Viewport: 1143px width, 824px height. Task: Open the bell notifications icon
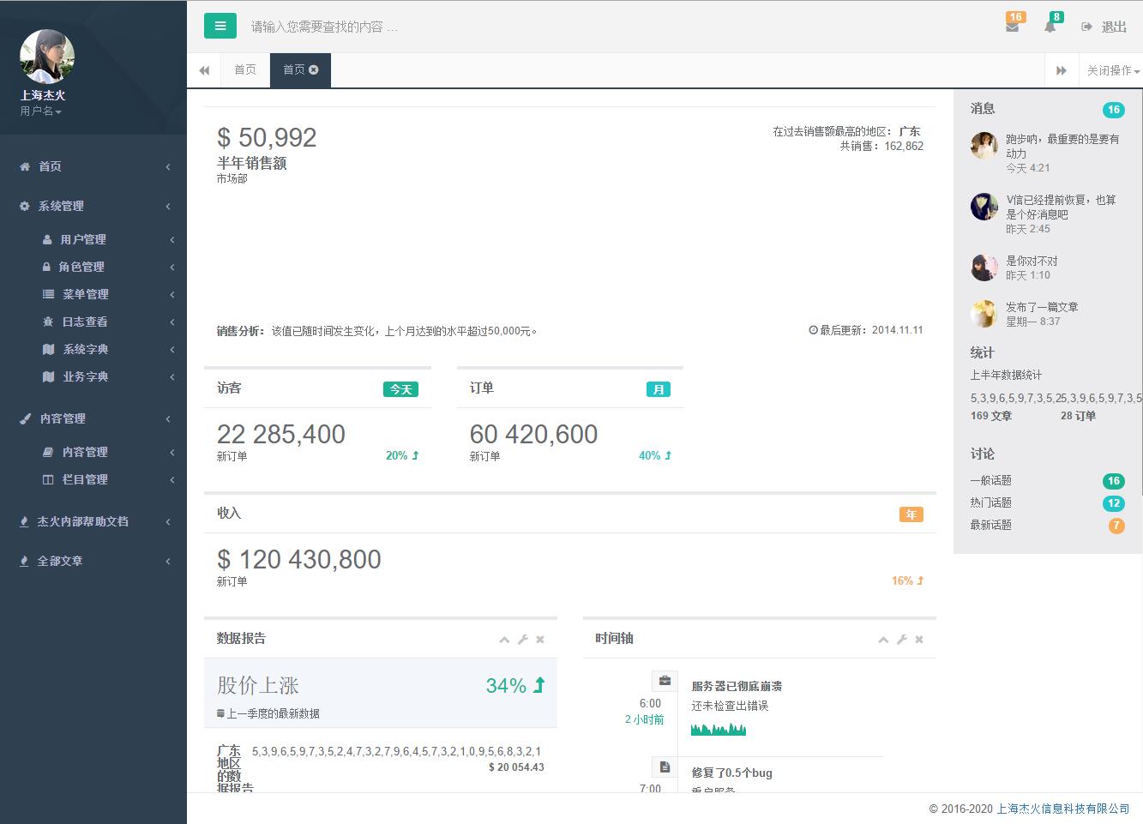1050,27
